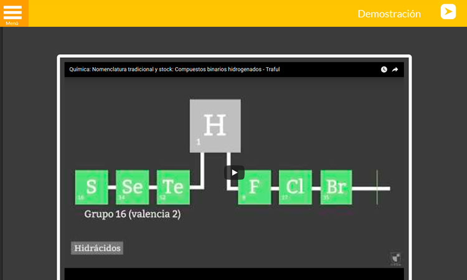Click the video share arrow icon
The image size is (467, 280).
coord(395,70)
